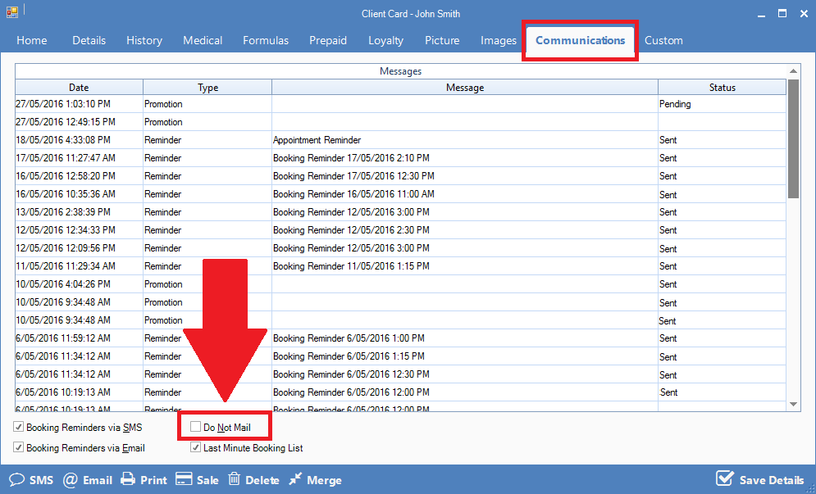Viewport: 816px width, 494px height.
Task: Open the Loyalty tab
Action: [x=385, y=40]
